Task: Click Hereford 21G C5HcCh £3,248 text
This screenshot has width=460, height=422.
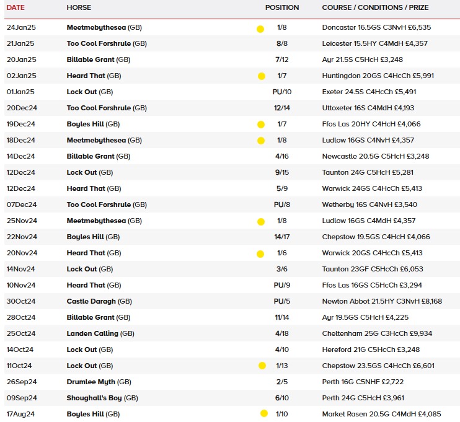Action: click(371, 350)
